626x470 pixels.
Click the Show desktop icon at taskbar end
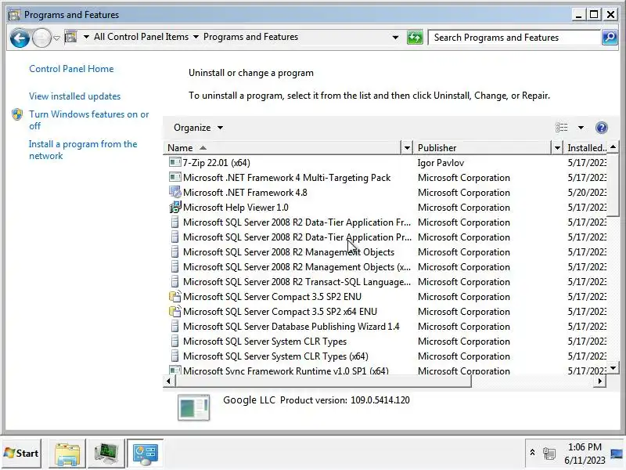617,454
